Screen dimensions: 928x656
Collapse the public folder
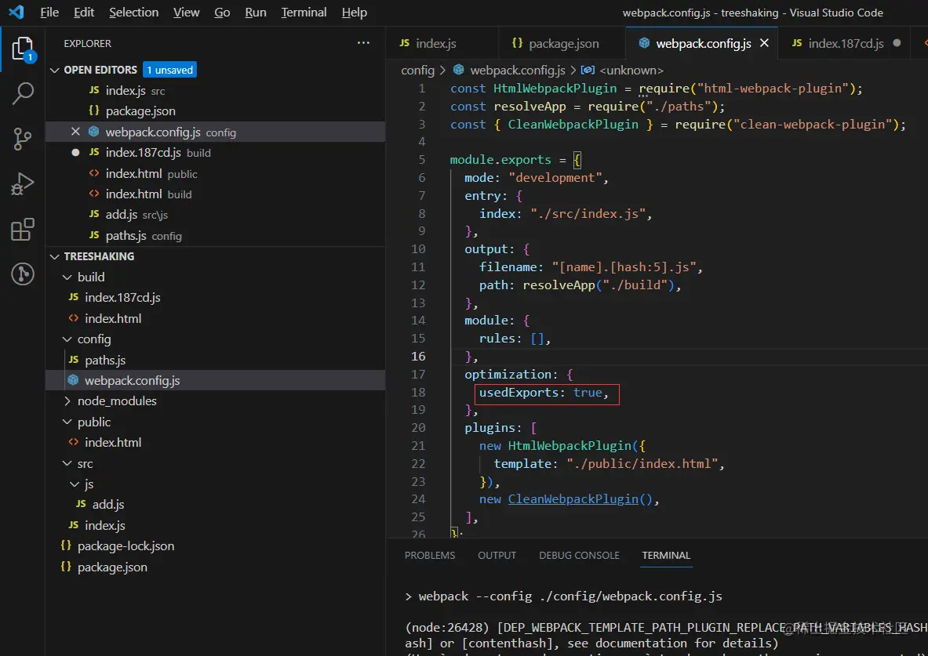pos(67,422)
